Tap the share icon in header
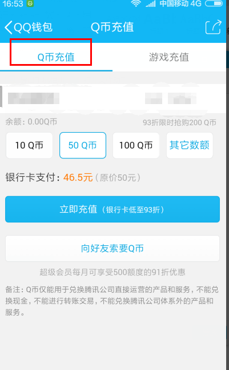 [x=214, y=27]
